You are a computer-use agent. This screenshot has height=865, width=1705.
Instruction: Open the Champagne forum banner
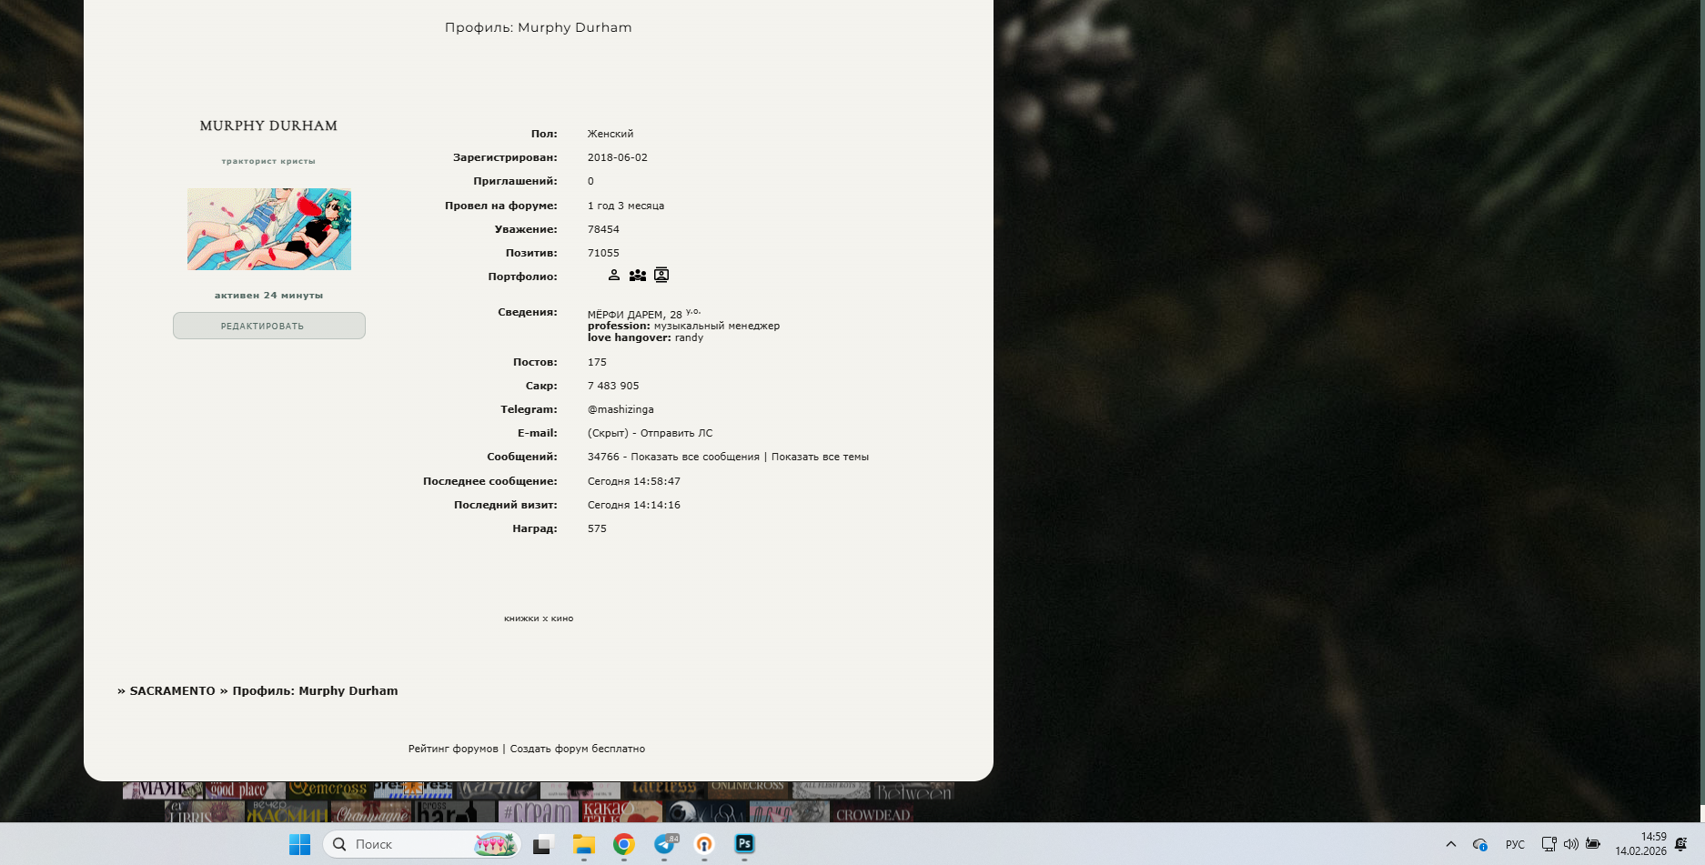pos(371,811)
